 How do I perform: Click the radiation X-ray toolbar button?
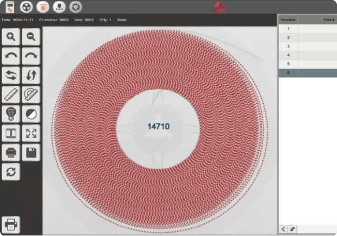[x=26, y=7]
